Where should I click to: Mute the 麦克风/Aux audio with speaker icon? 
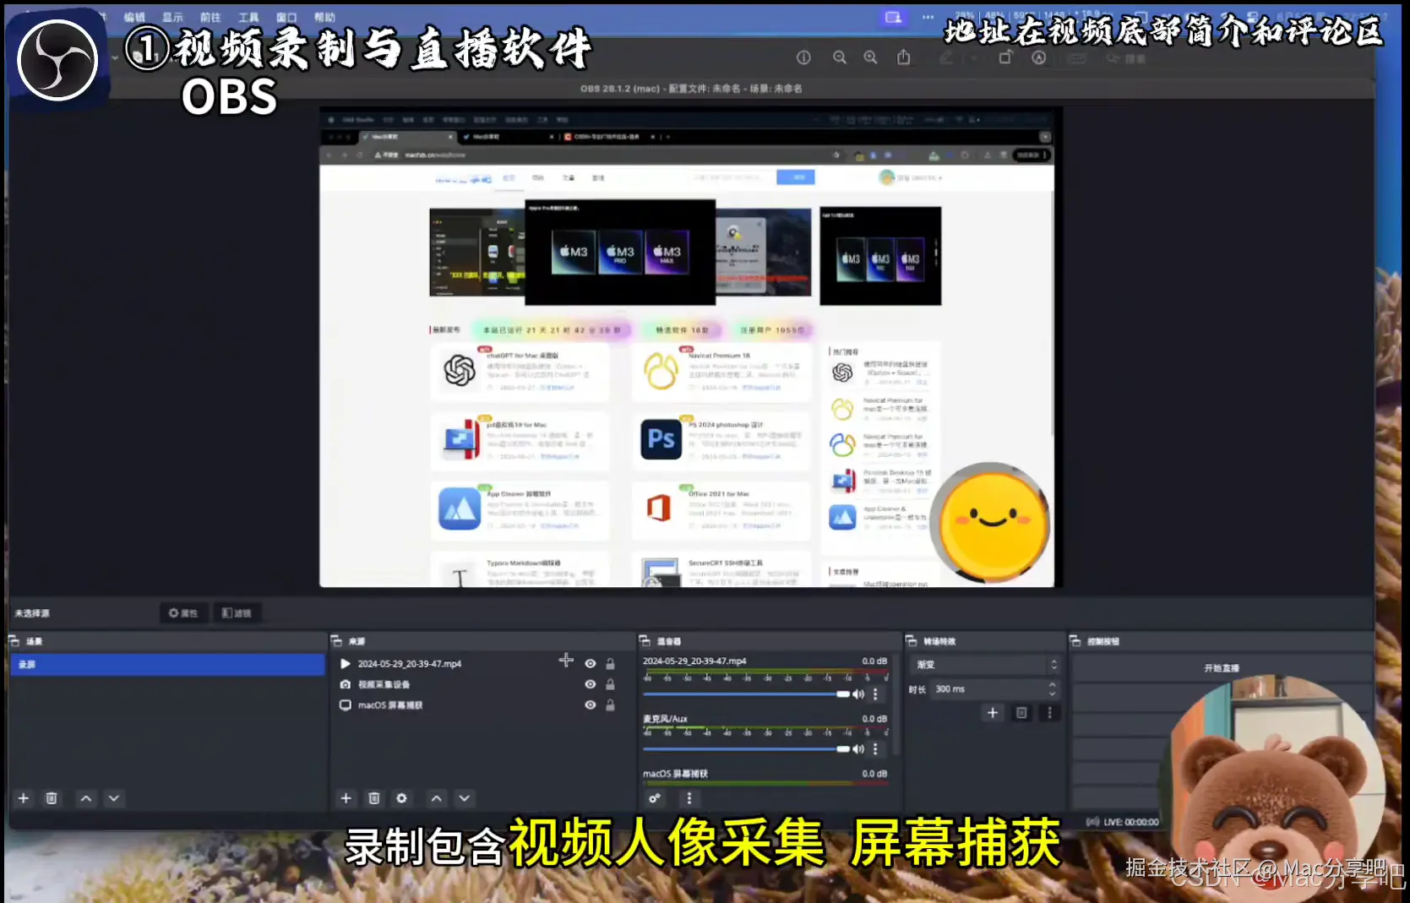pyautogui.click(x=857, y=748)
